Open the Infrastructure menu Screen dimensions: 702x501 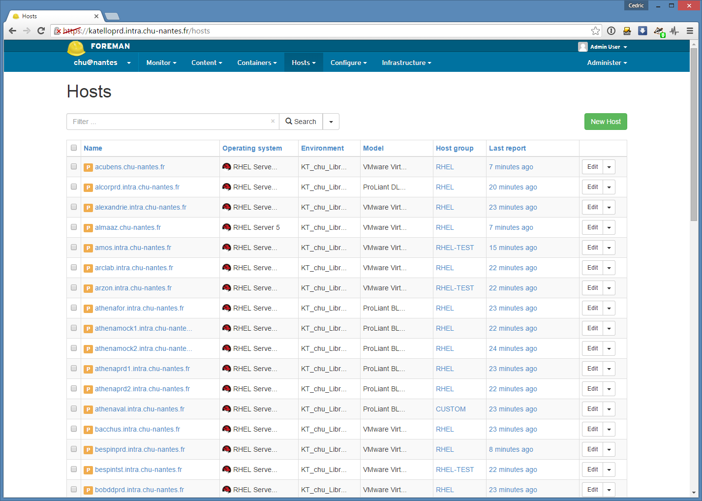(406, 63)
